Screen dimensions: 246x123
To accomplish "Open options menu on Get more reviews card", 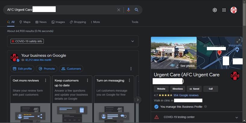I will (45, 80).
